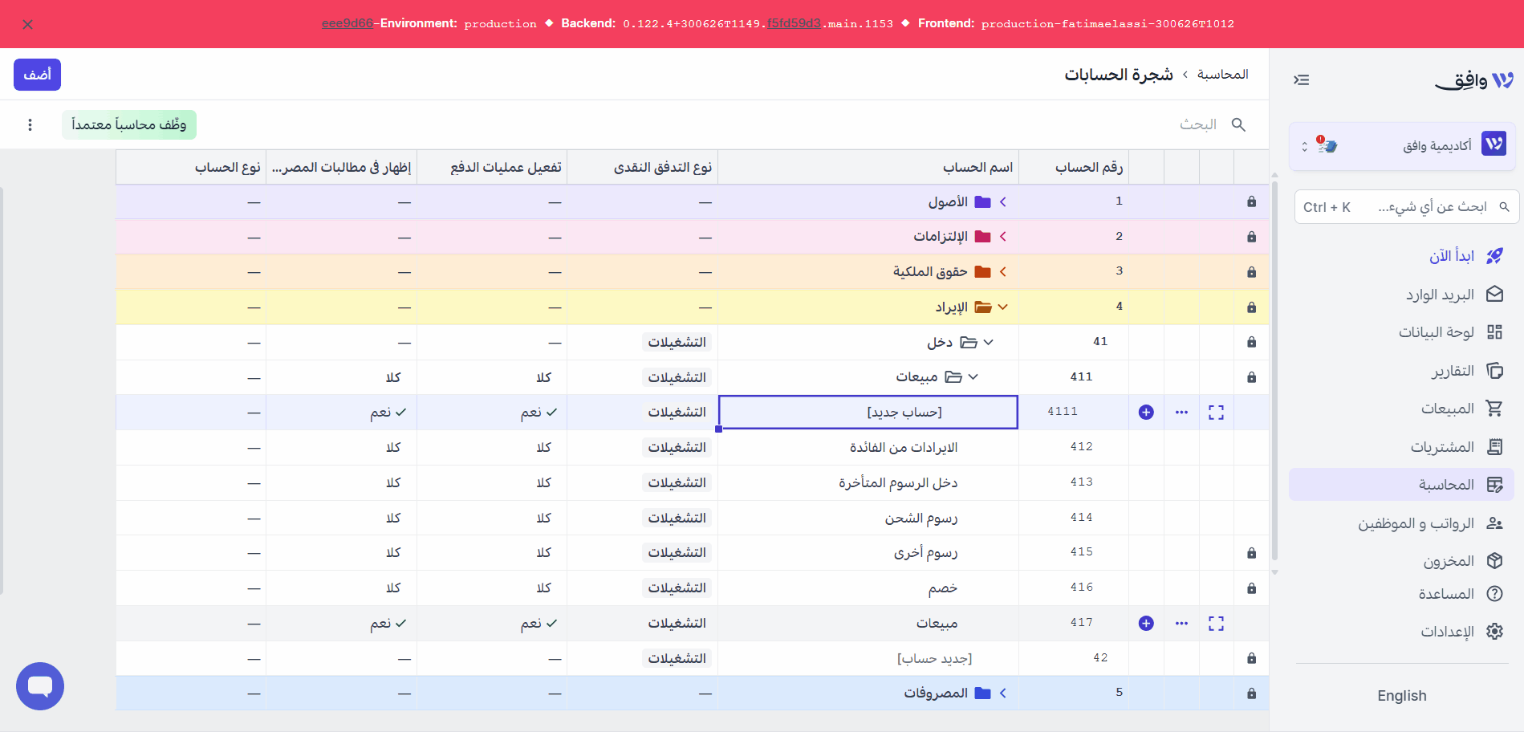Screen dimensions: 1524x732
Task: Expand the حقوق الملكية account folder
Action: point(1003,272)
